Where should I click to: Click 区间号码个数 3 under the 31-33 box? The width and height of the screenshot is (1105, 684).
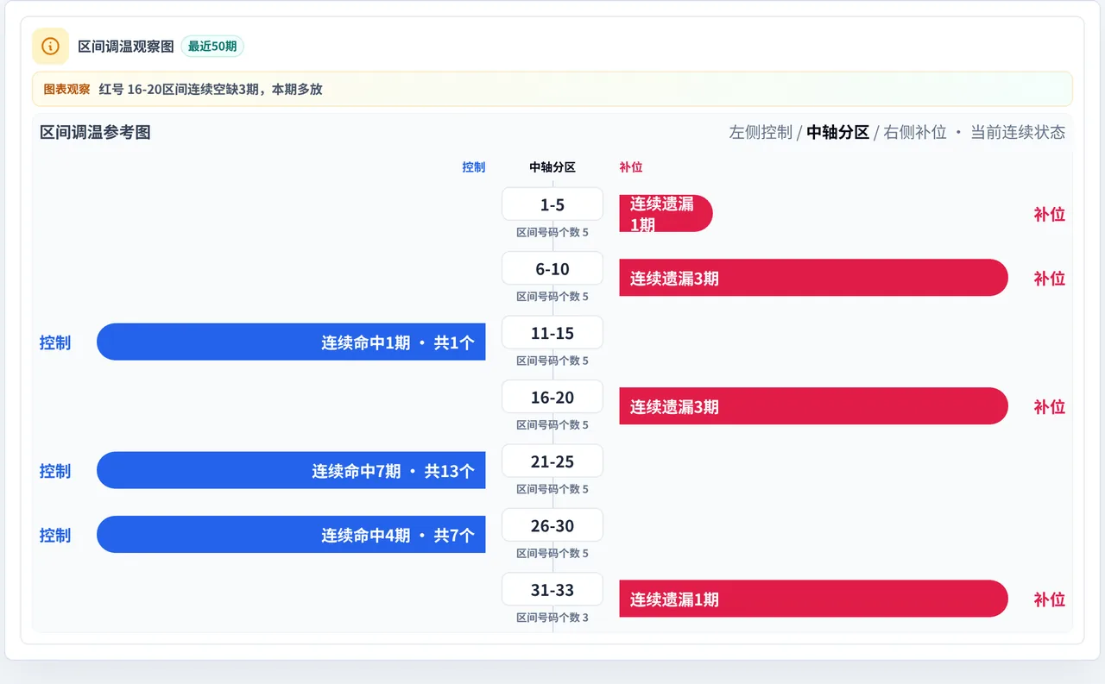(x=552, y=618)
